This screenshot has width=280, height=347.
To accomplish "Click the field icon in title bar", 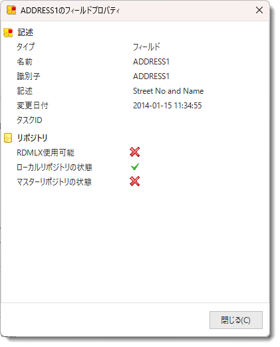I will point(11,10).
